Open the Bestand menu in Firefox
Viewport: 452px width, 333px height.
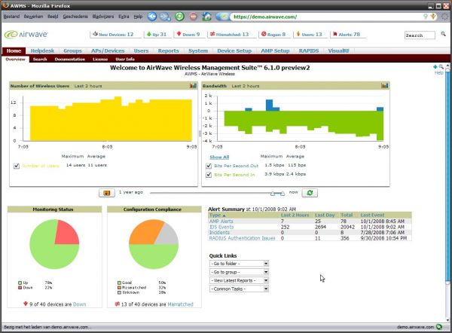point(11,17)
